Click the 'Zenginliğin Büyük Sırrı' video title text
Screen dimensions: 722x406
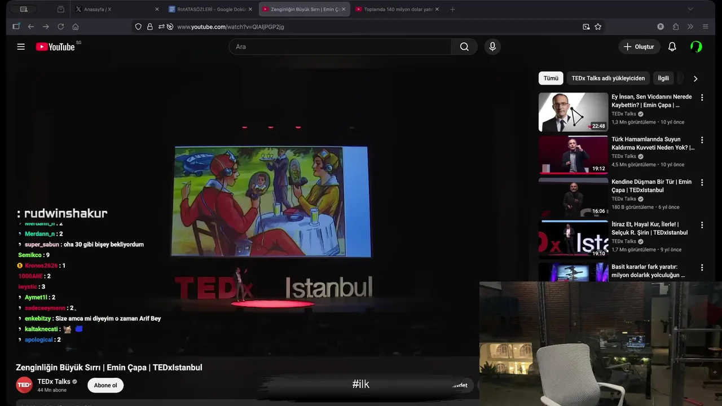[x=109, y=368]
